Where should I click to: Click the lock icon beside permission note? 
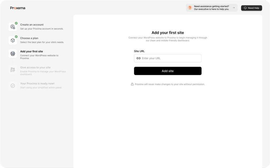click(x=132, y=84)
